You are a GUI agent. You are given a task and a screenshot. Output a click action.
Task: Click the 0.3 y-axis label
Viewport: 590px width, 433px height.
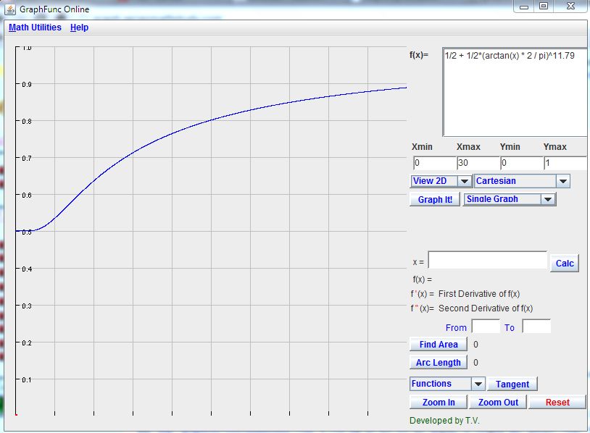(27, 306)
